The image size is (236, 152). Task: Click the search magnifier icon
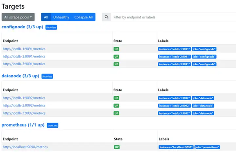pyautogui.click(x=107, y=17)
